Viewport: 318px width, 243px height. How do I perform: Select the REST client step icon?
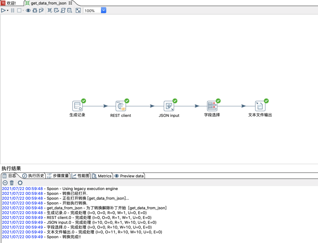pyautogui.click(x=121, y=106)
